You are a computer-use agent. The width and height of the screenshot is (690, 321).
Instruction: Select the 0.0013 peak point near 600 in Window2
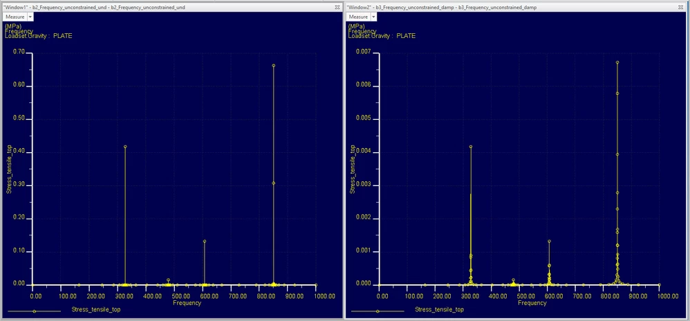[549, 241]
